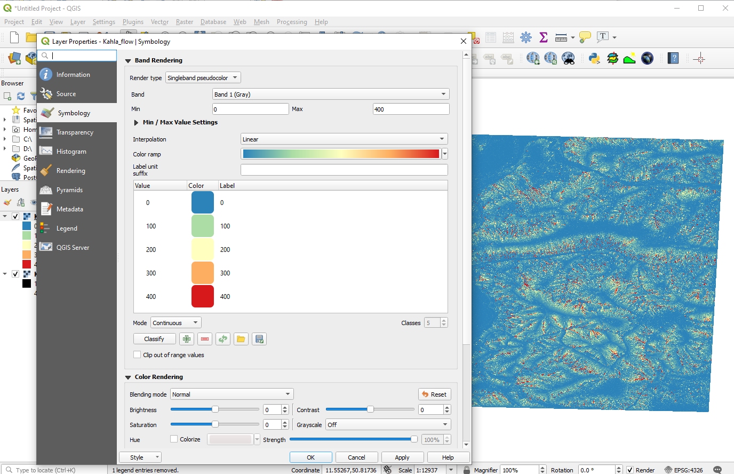
Task: Expand the Min / Max Value Settings section
Action: (x=137, y=122)
